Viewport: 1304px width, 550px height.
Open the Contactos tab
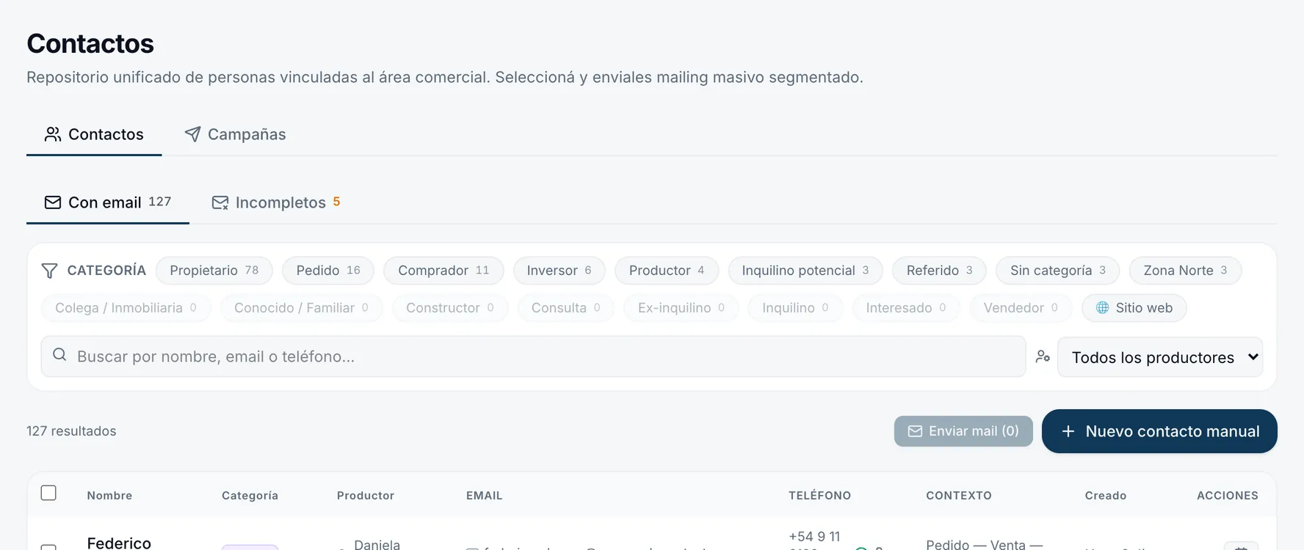click(x=94, y=134)
